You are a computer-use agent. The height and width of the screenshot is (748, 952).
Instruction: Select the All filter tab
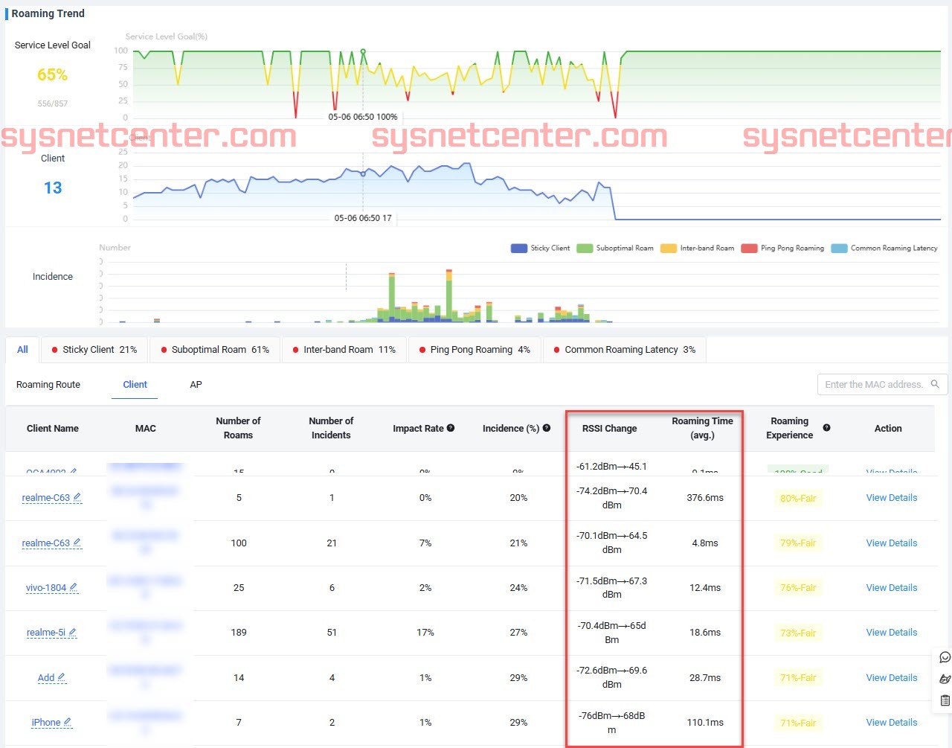coord(22,349)
